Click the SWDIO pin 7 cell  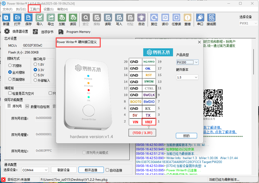(149, 102)
